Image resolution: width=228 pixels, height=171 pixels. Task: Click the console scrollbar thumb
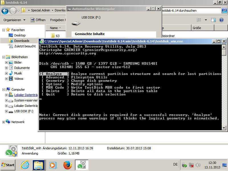point(224,52)
